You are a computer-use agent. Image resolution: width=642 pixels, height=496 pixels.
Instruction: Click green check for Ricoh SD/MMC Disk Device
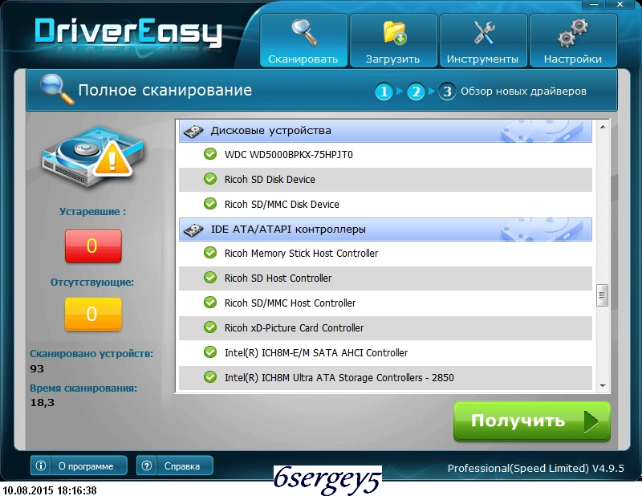pos(210,204)
